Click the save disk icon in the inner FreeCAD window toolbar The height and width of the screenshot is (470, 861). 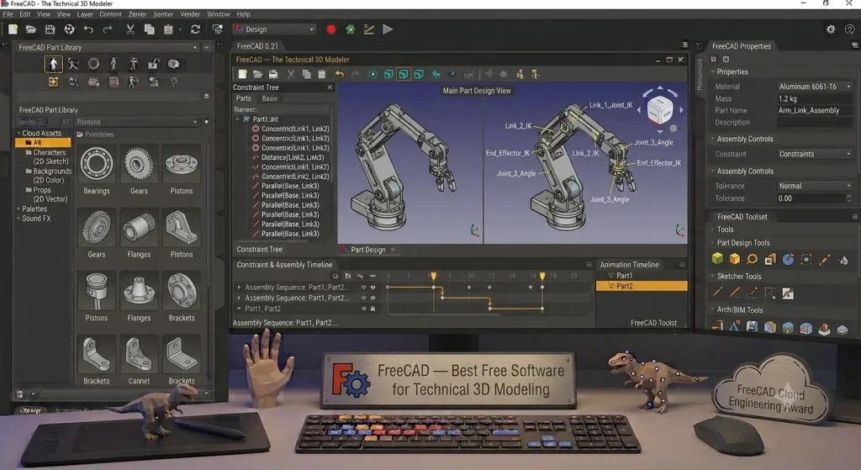[273, 74]
